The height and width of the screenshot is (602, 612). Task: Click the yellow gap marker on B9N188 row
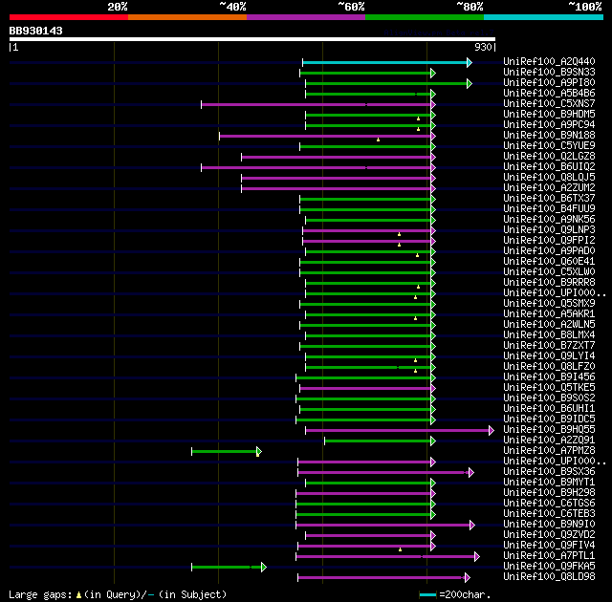tap(378, 140)
